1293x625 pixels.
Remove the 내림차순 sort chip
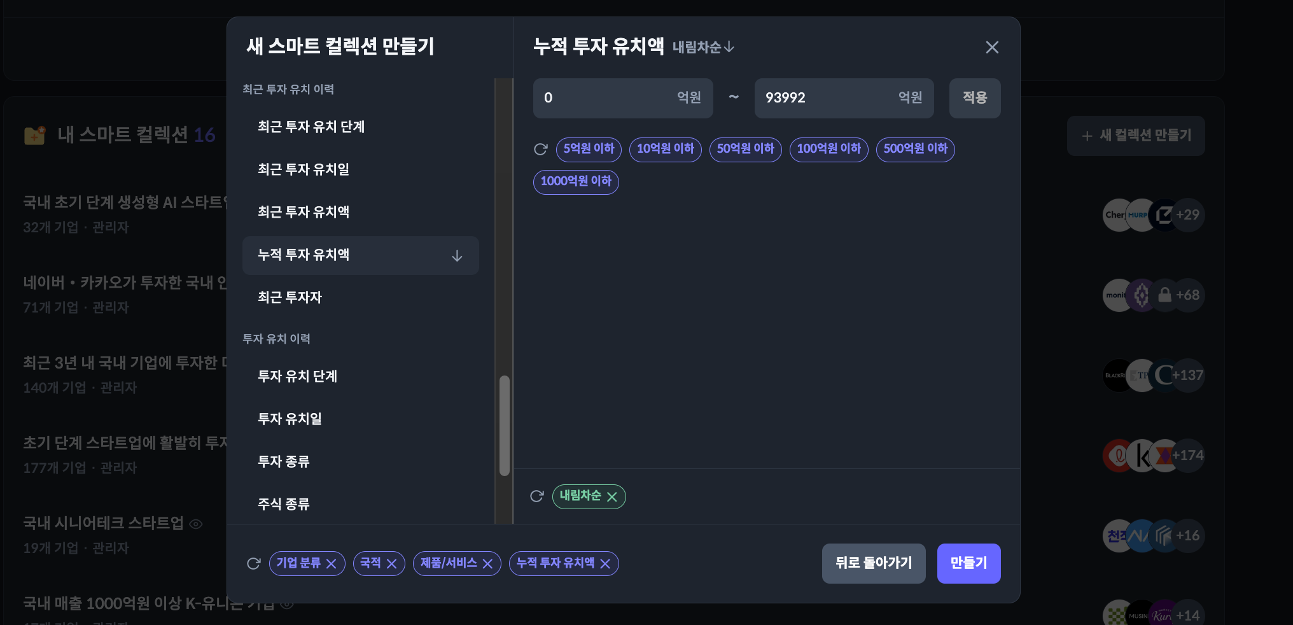click(x=612, y=497)
